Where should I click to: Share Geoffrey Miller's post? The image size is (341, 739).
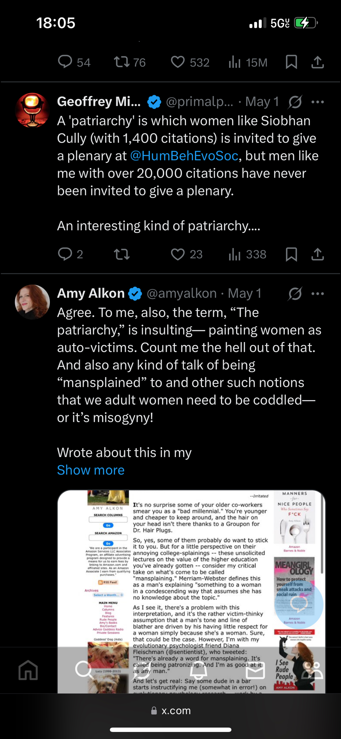tap(317, 254)
